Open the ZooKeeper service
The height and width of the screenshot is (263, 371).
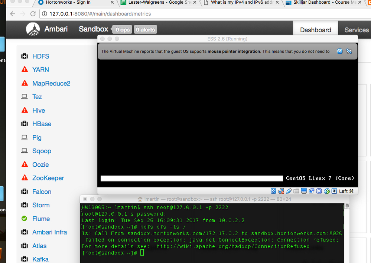tap(48, 178)
